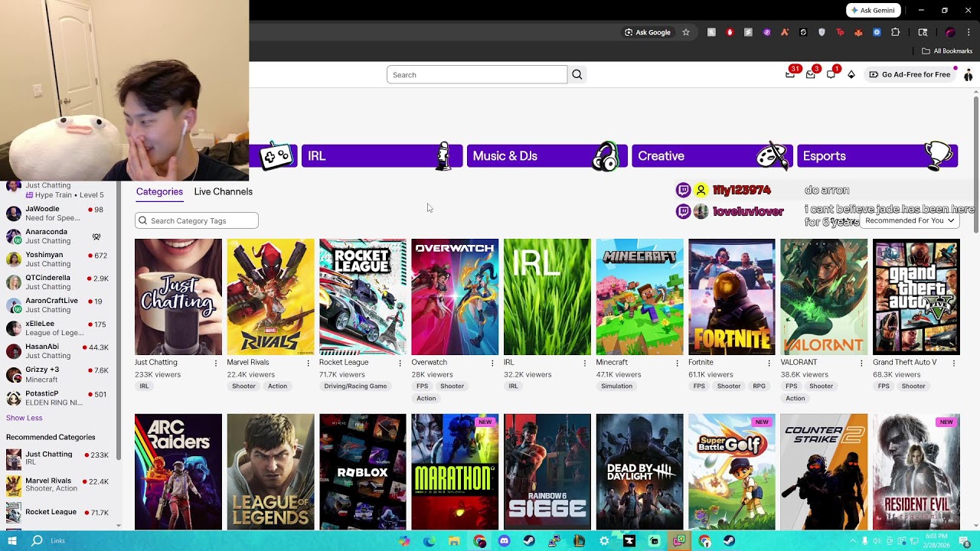Screen dimensions: 980x551
Task: Click the Get Bits diamond icon
Action: (851, 74)
